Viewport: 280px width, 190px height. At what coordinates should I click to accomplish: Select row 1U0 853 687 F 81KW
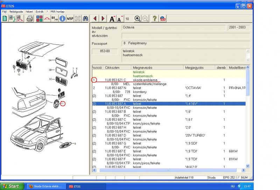click(x=169, y=159)
